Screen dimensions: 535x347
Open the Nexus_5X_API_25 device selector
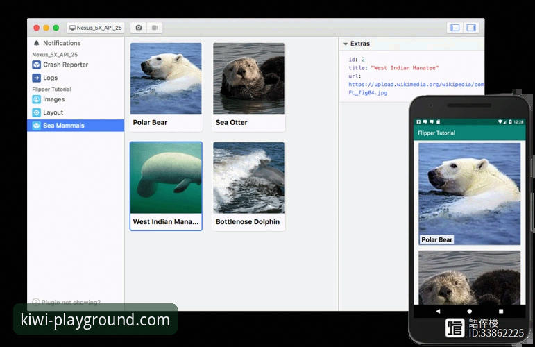point(96,28)
